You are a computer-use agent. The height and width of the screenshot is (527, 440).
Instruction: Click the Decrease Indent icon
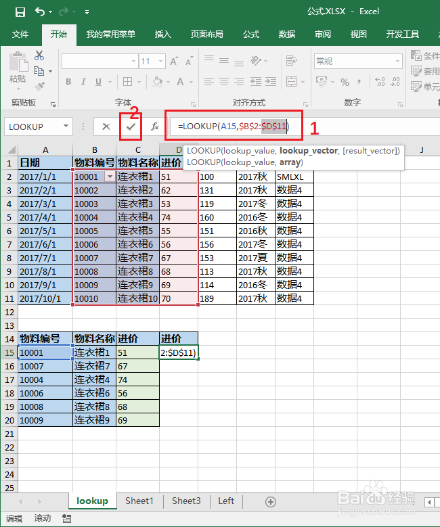(x=256, y=82)
